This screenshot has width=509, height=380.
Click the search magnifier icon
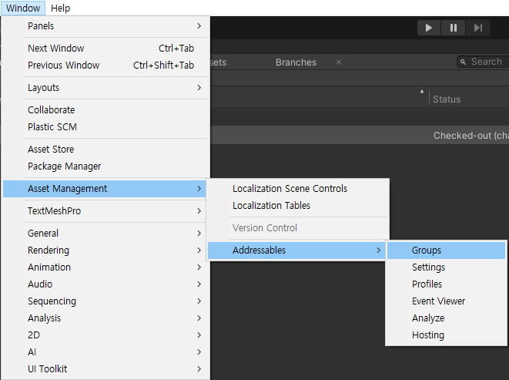tap(464, 62)
